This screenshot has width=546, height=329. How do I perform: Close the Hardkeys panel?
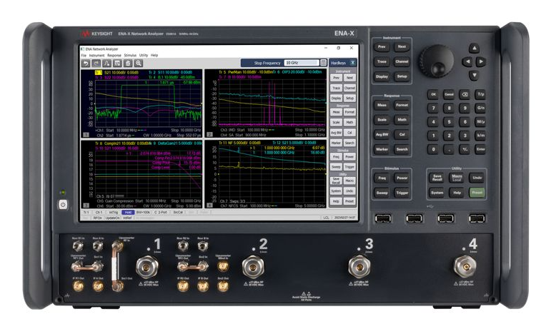tap(352, 63)
